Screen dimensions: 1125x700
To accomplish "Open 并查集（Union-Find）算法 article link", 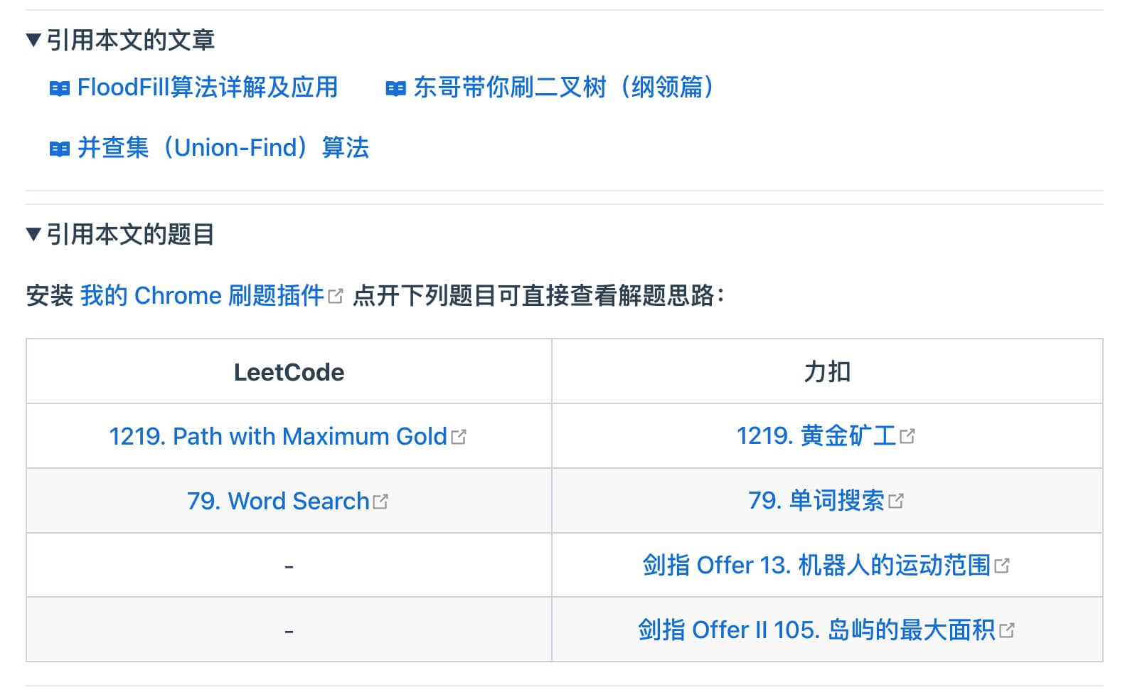I will click(223, 148).
